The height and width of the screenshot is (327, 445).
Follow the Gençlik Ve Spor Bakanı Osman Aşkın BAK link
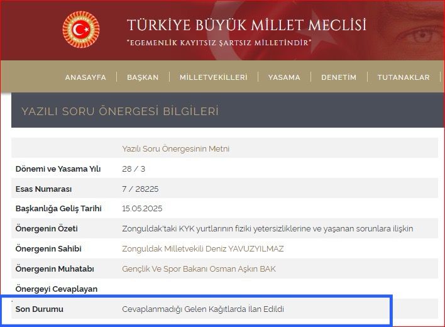[x=199, y=269]
